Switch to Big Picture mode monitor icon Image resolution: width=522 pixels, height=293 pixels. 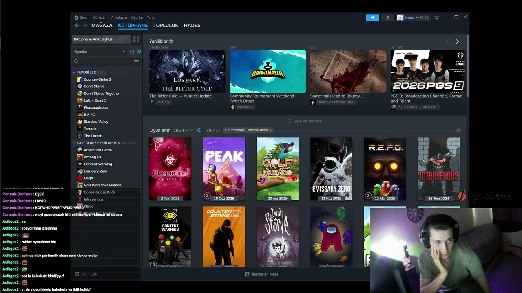point(437,17)
